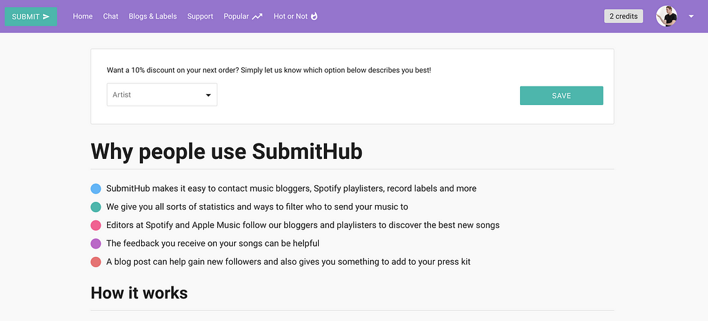Click text 'The feedback you receive on your songs can be helpful'
This screenshot has width=708, height=321.
[x=213, y=243]
